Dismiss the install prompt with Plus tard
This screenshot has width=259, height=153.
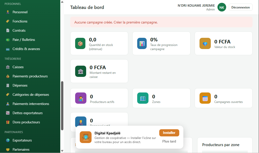[x=169, y=141]
